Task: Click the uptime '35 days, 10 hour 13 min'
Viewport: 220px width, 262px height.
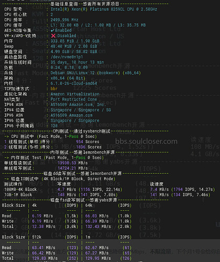Action: (x=77, y=62)
